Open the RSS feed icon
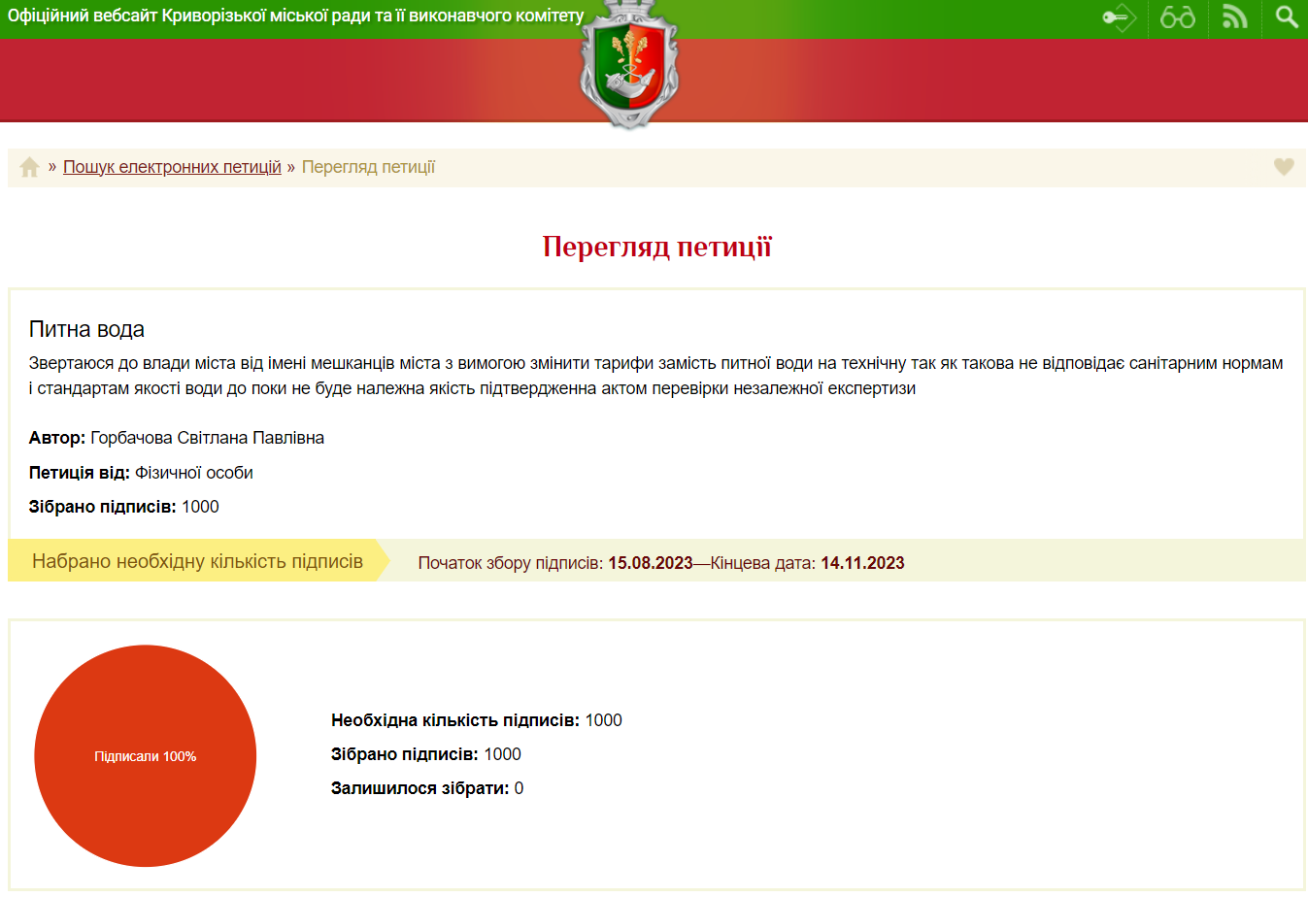The height and width of the screenshot is (897, 1308). click(1234, 17)
